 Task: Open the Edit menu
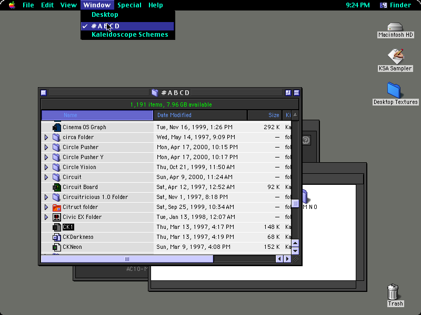(47, 5)
